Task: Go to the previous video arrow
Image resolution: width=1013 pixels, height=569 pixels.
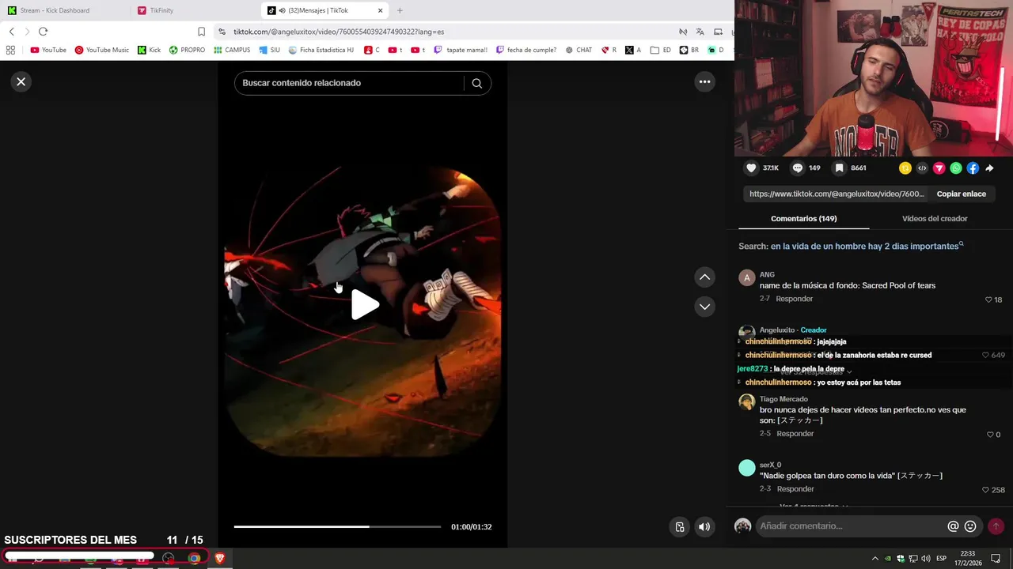Action: point(704,277)
